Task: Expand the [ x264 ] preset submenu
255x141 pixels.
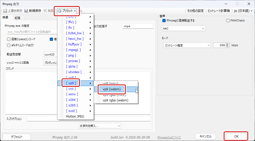Action: 75,100
